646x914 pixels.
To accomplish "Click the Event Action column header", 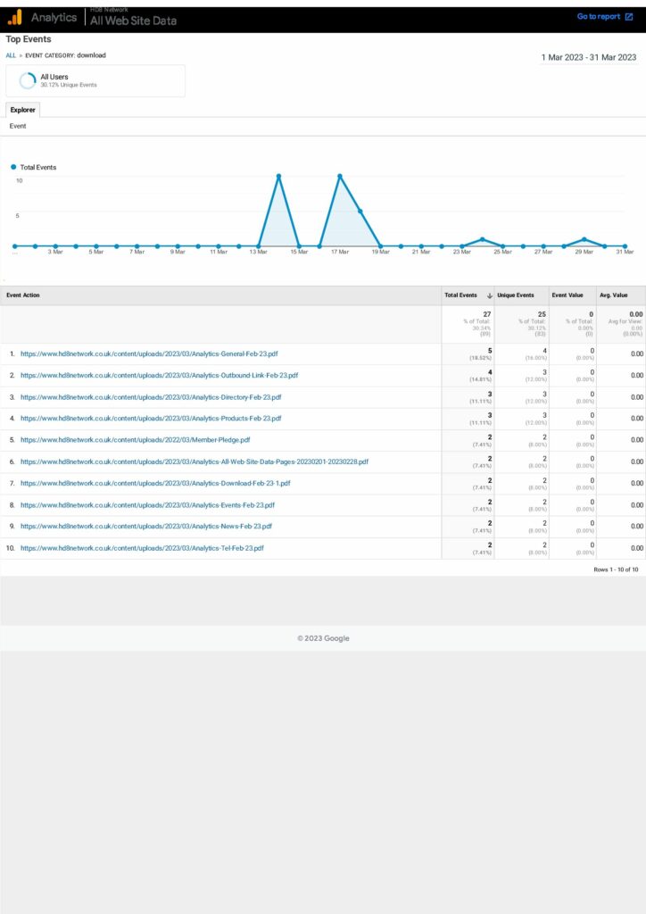I will coord(23,295).
